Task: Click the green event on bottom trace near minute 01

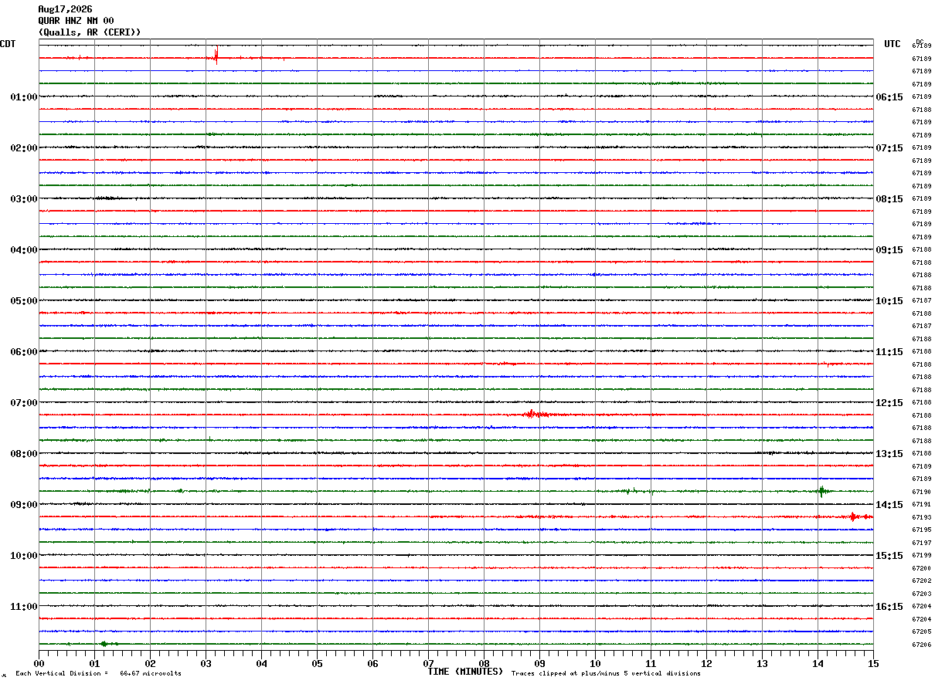Action: tap(107, 643)
